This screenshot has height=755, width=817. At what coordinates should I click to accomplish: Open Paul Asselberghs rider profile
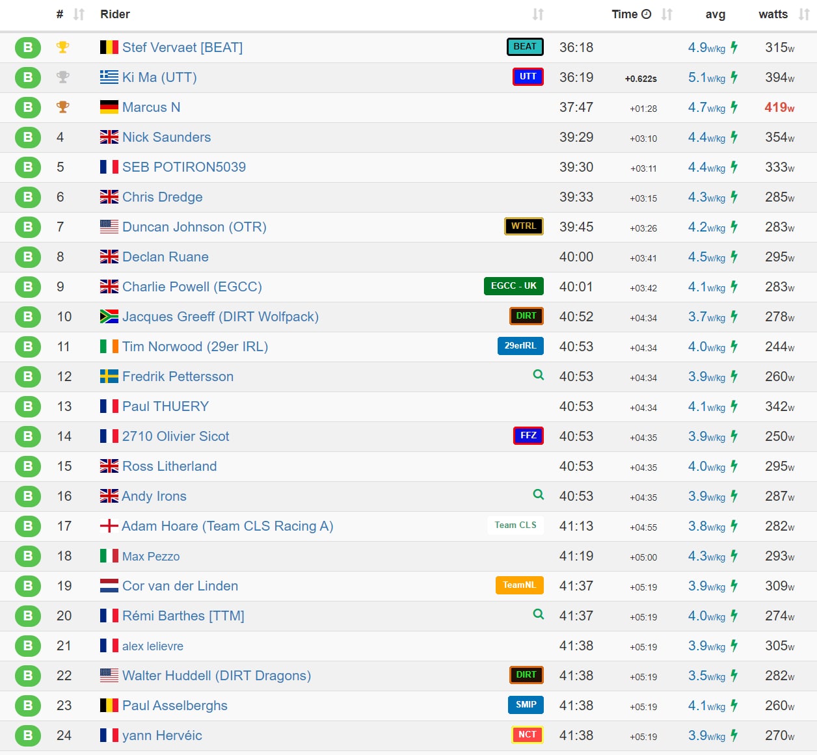pos(175,706)
